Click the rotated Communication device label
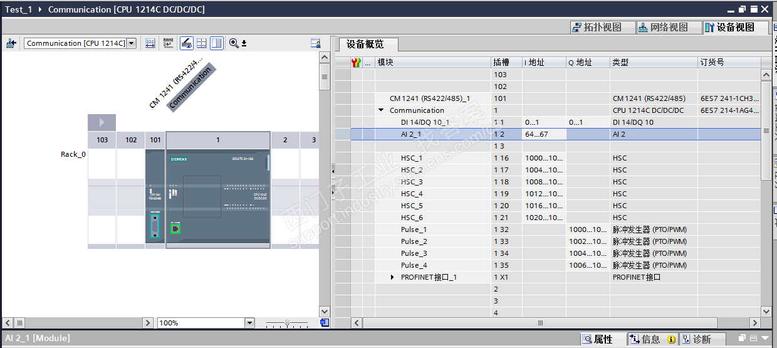This screenshot has height=348, width=777. tap(191, 88)
